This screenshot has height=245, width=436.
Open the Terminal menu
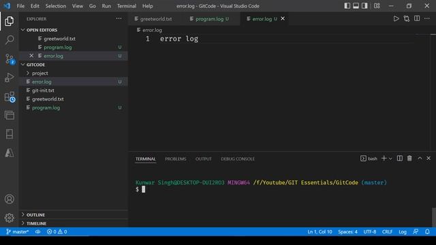pyautogui.click(x=127, y=6)
